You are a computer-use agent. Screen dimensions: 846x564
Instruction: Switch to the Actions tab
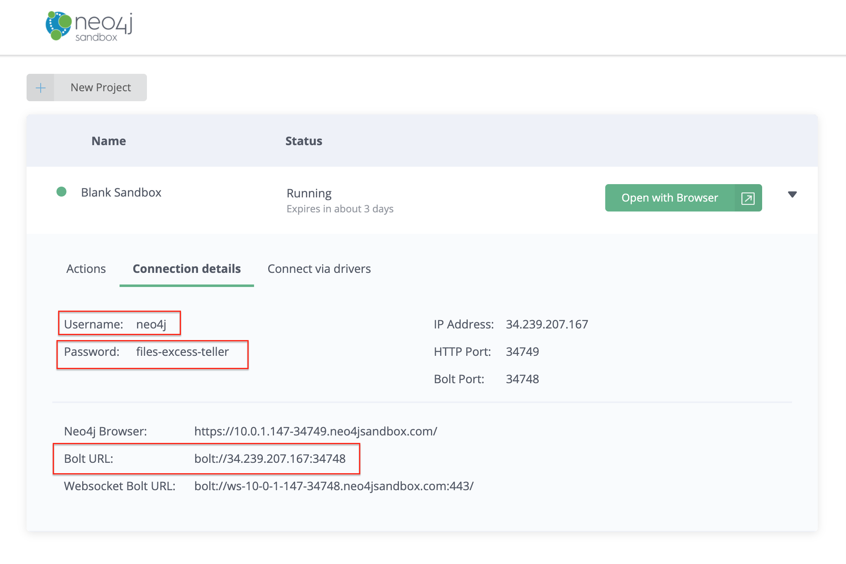pos(86,269)
